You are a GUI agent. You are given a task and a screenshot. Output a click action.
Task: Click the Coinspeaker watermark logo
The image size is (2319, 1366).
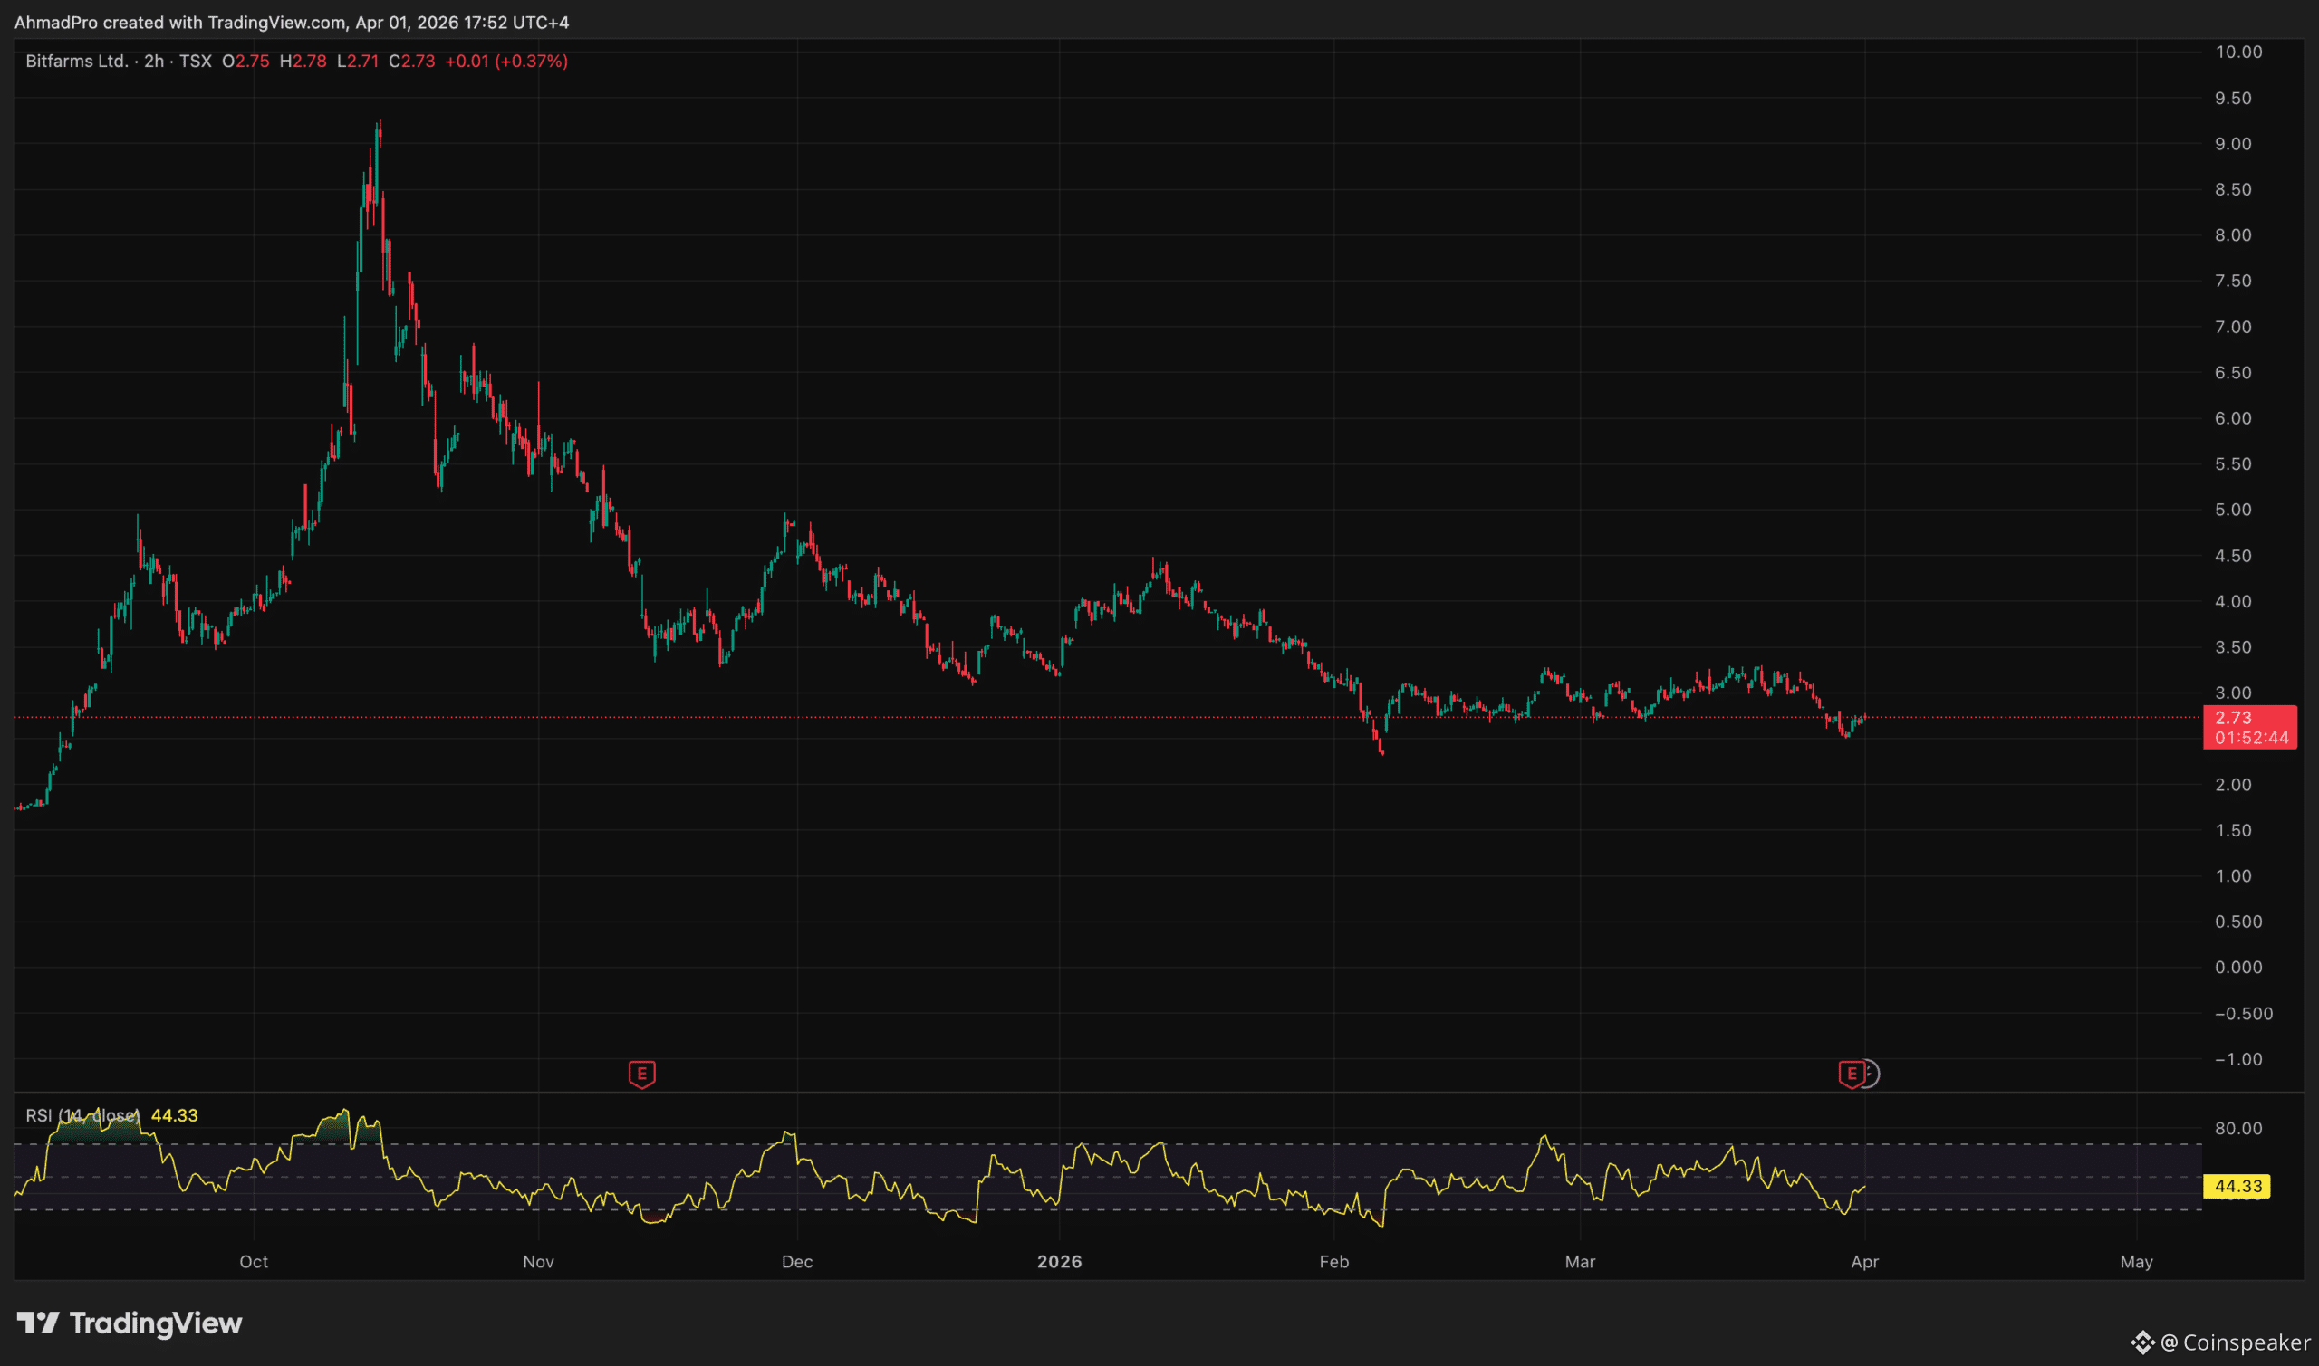(2221, 1342)
